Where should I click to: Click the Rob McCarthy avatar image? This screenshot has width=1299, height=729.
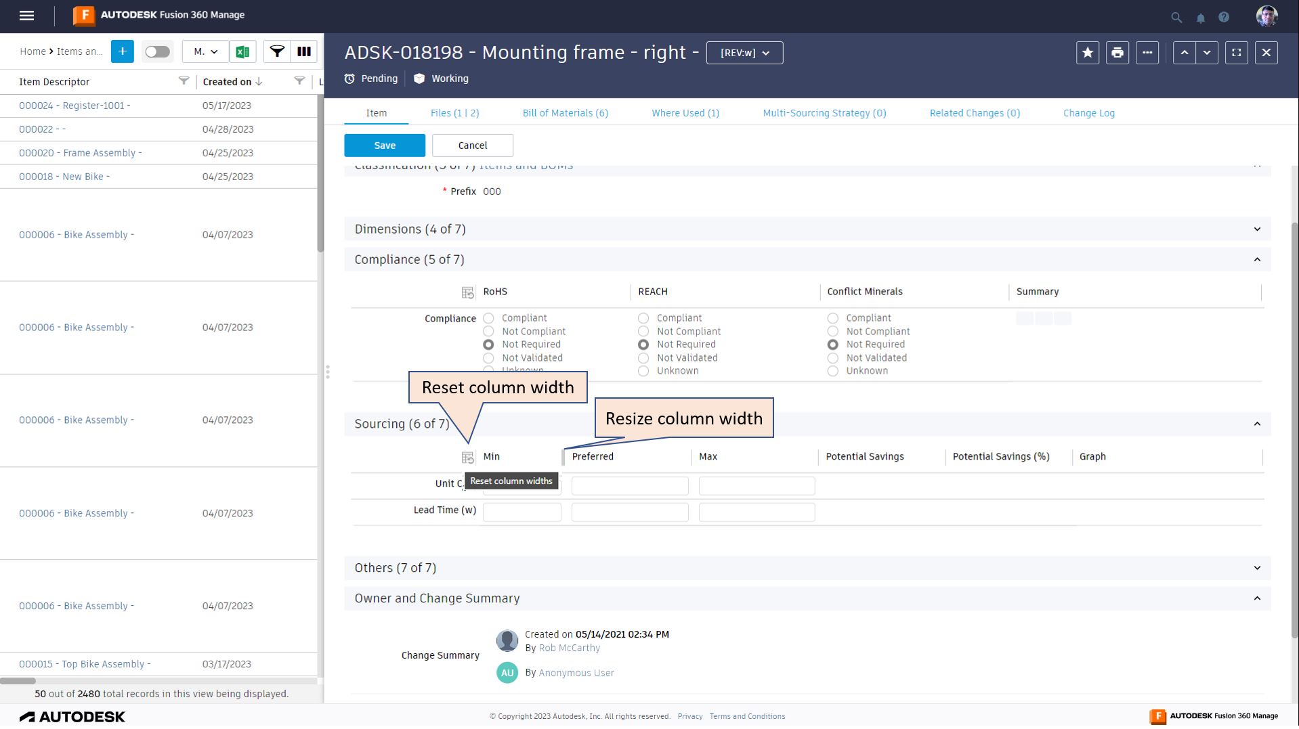pyautogui.click(x=507, y=640)
